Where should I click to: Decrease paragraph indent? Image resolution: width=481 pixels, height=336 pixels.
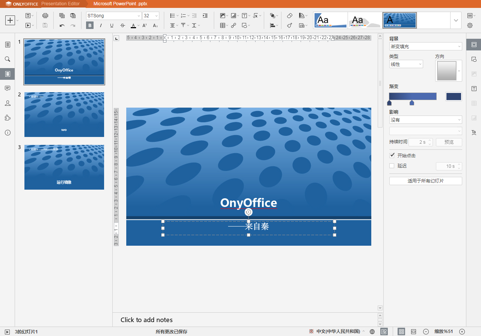194,16
